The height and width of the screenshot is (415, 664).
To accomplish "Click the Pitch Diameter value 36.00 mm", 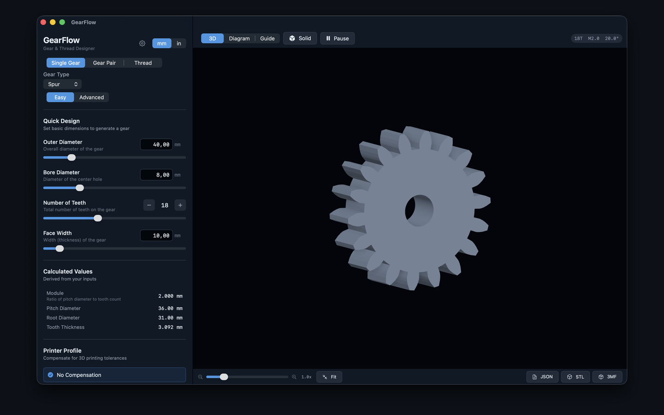I will click(x=170, y=308).
